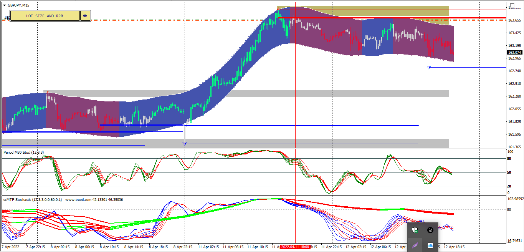Click the olive yellow supply zone rectangle
The width and height of the screenshot is (524, 252).
click(363, 11)
